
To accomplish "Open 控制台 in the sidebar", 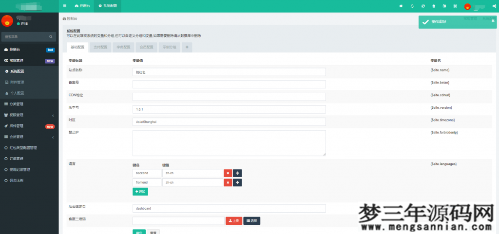I will [x=29, y=50].
